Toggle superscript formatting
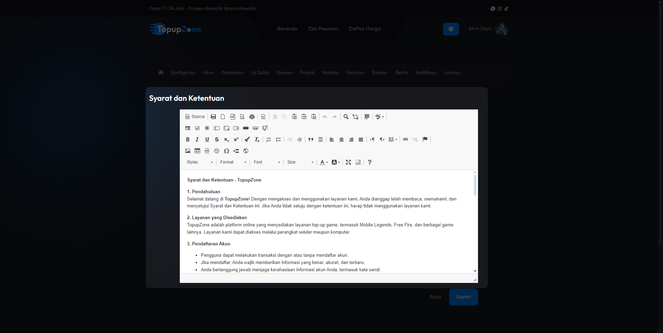The width and height of the screenshot is (663, 333). tap(236, 139)
